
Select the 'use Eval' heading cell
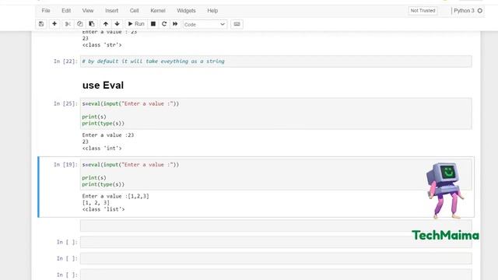103,85
